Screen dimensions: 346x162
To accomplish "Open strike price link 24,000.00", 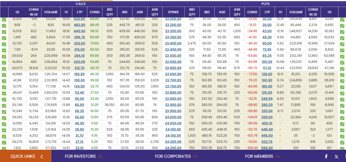I will pos(173,118).
